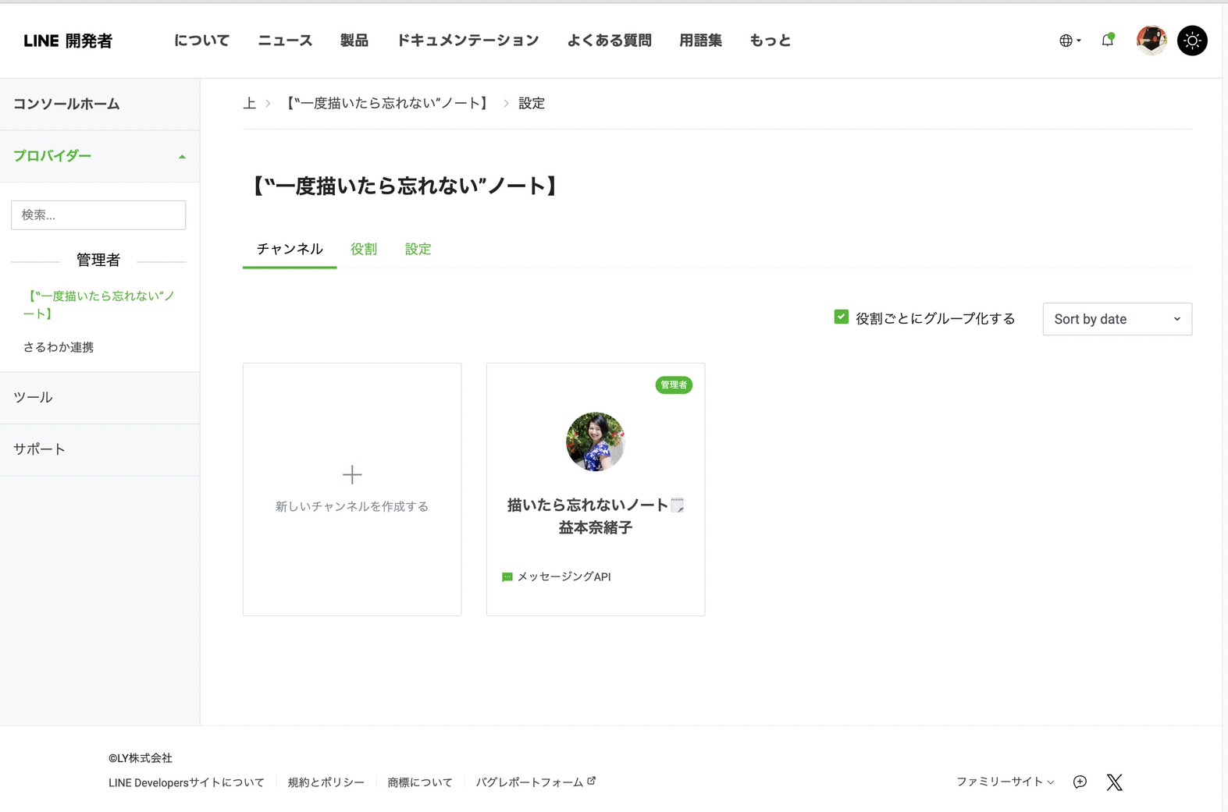Open the について menu
Viewport: 1228px width, 812px height.
tap(201, 41)
